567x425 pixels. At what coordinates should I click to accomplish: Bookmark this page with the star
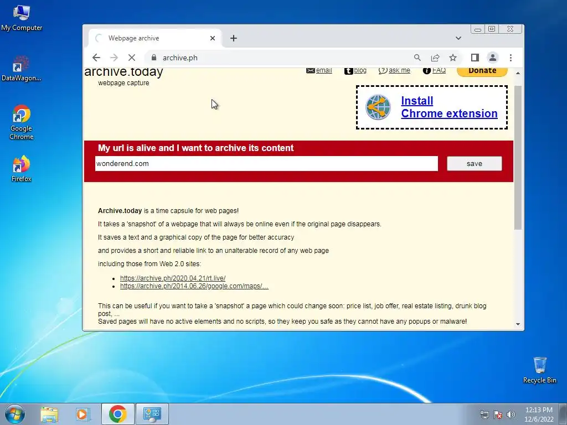point(453,58)
